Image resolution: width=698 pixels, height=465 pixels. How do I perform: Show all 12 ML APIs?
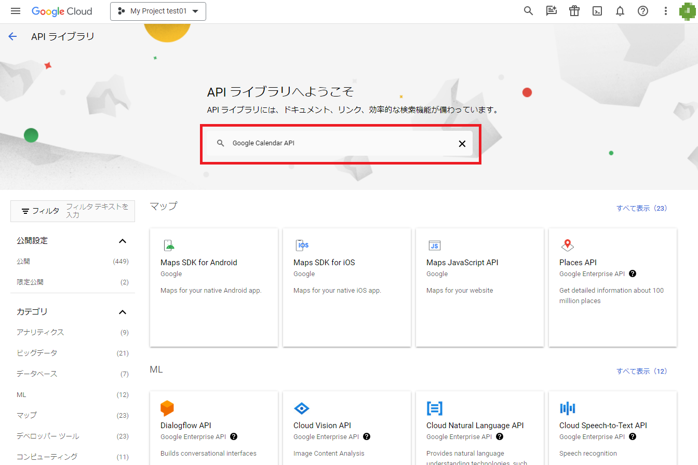[x=641, y=371]
